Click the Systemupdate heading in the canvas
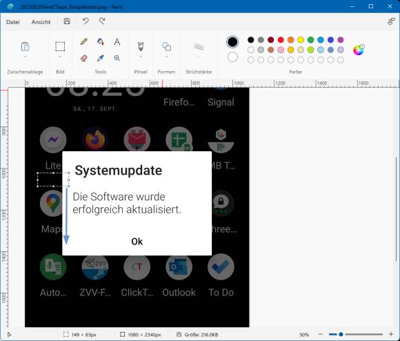The image size is (400, 341). click(x=119, y=170)
